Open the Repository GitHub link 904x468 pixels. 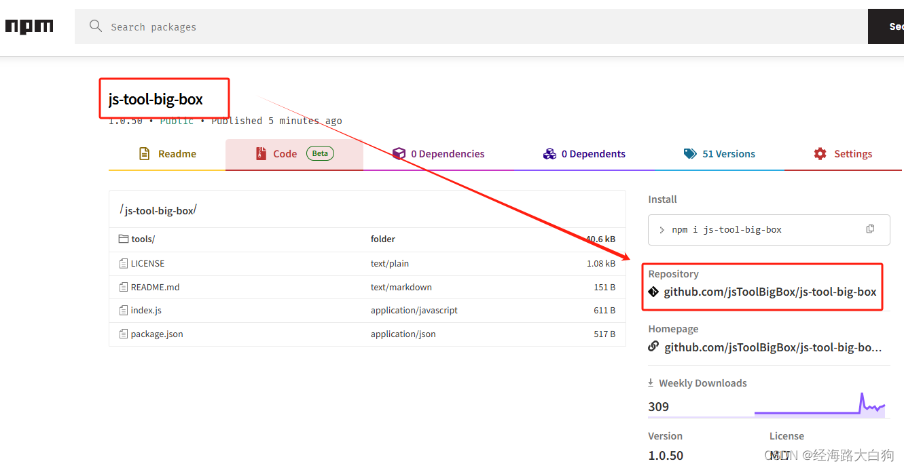770,292
